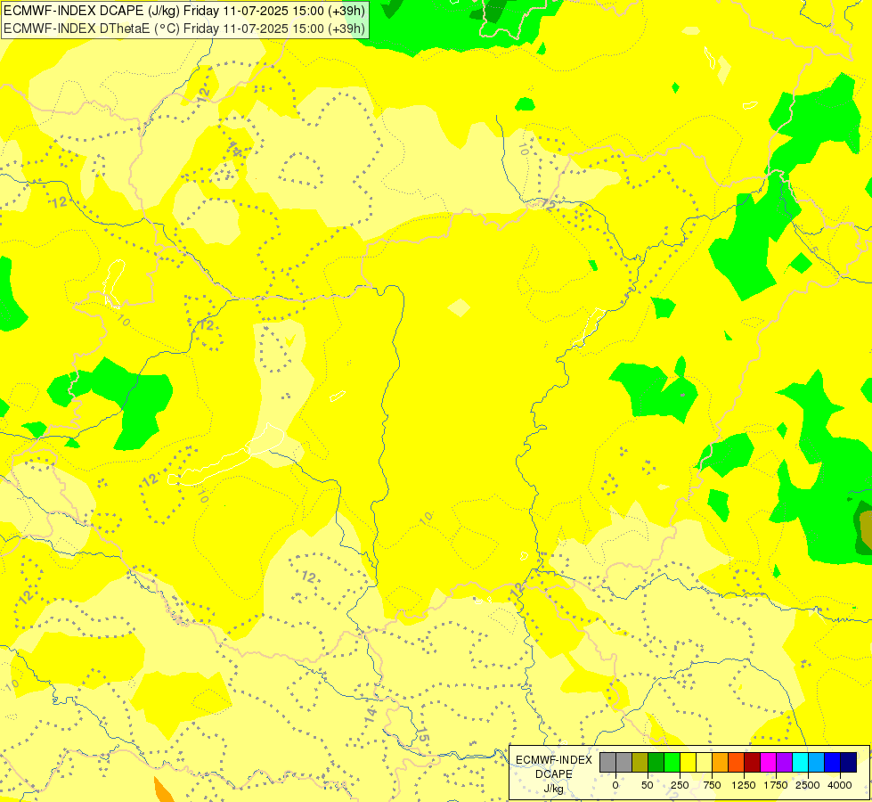Click the bright green swatch in the legend
The width and height of the screenshot is (872, 802).
pos(672,763)
